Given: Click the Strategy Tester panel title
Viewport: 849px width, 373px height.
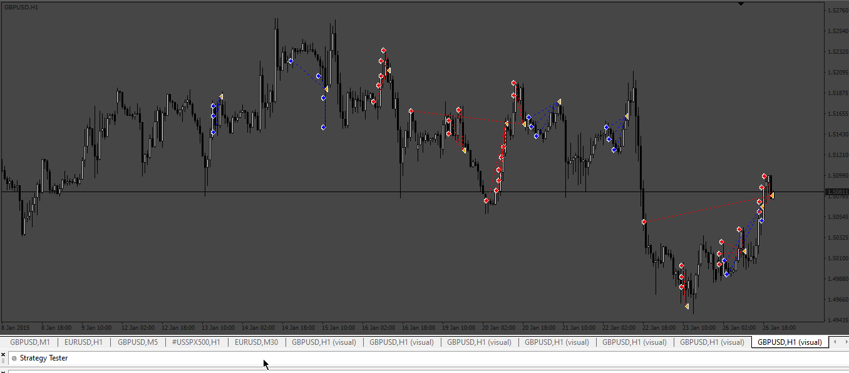Looking at the screenshot, I should (44, 358).
